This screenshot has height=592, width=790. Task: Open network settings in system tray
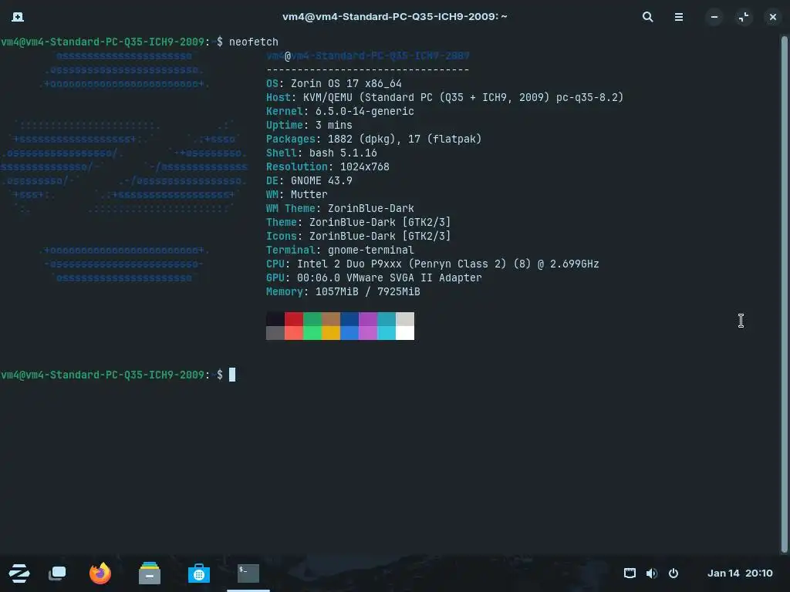click(630, 573)
